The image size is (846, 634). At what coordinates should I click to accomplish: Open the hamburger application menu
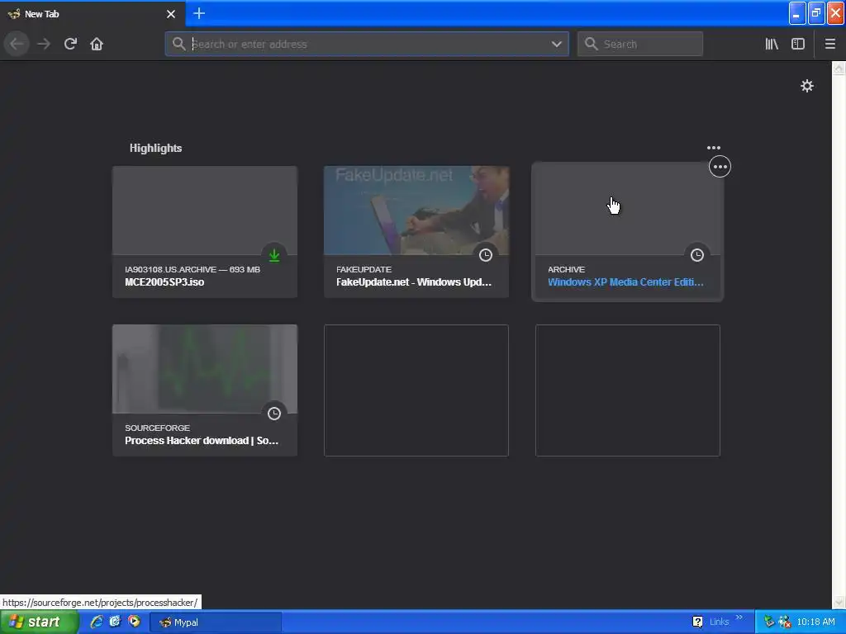(x=829, y=45)
